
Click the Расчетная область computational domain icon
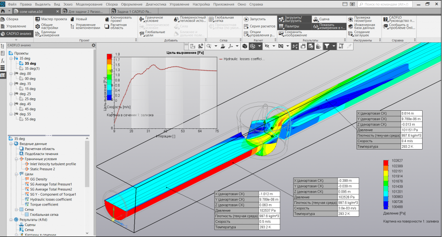pyautogui.click(x=107, y=26)
